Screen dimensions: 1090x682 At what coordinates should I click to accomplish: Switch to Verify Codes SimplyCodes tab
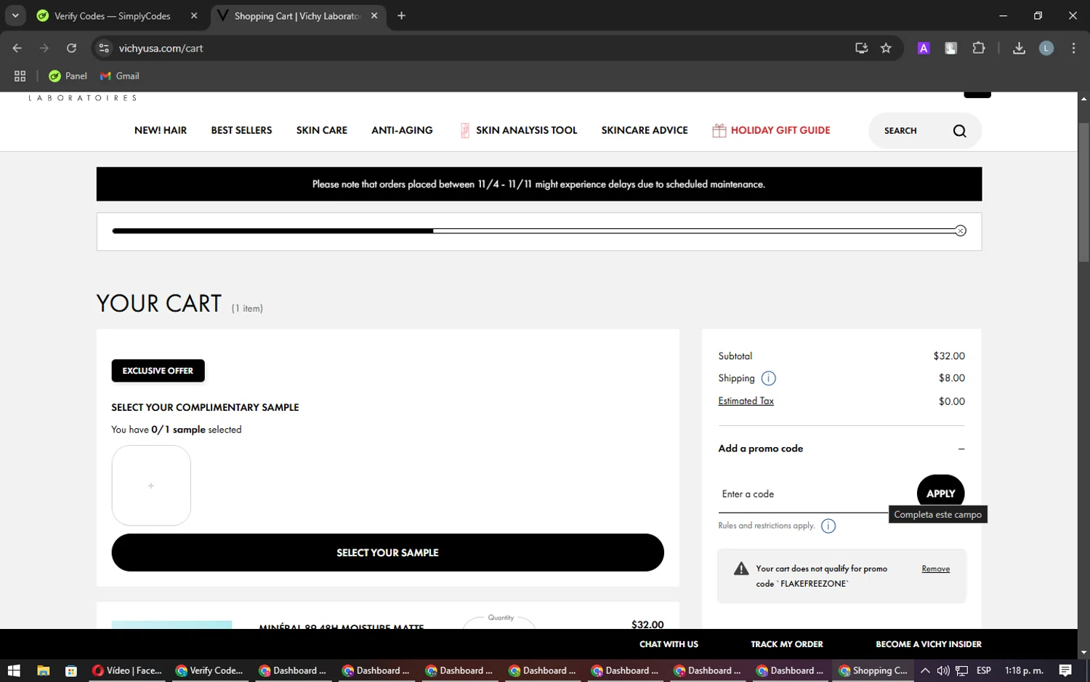click(x=113, y=16)
